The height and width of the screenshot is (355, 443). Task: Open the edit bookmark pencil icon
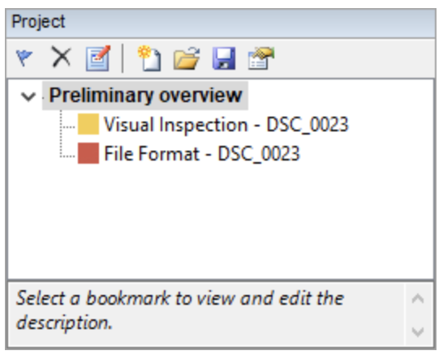pos(98,58)
